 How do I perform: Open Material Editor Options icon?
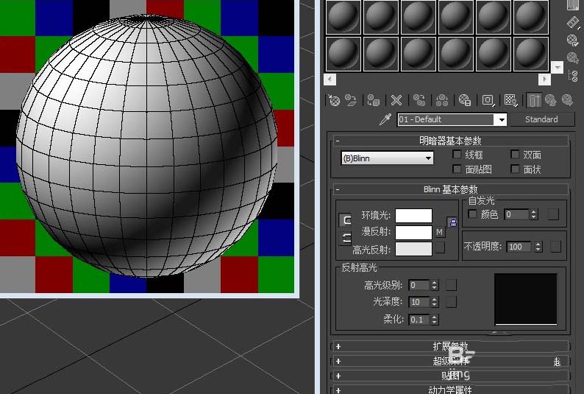point(572,40)
